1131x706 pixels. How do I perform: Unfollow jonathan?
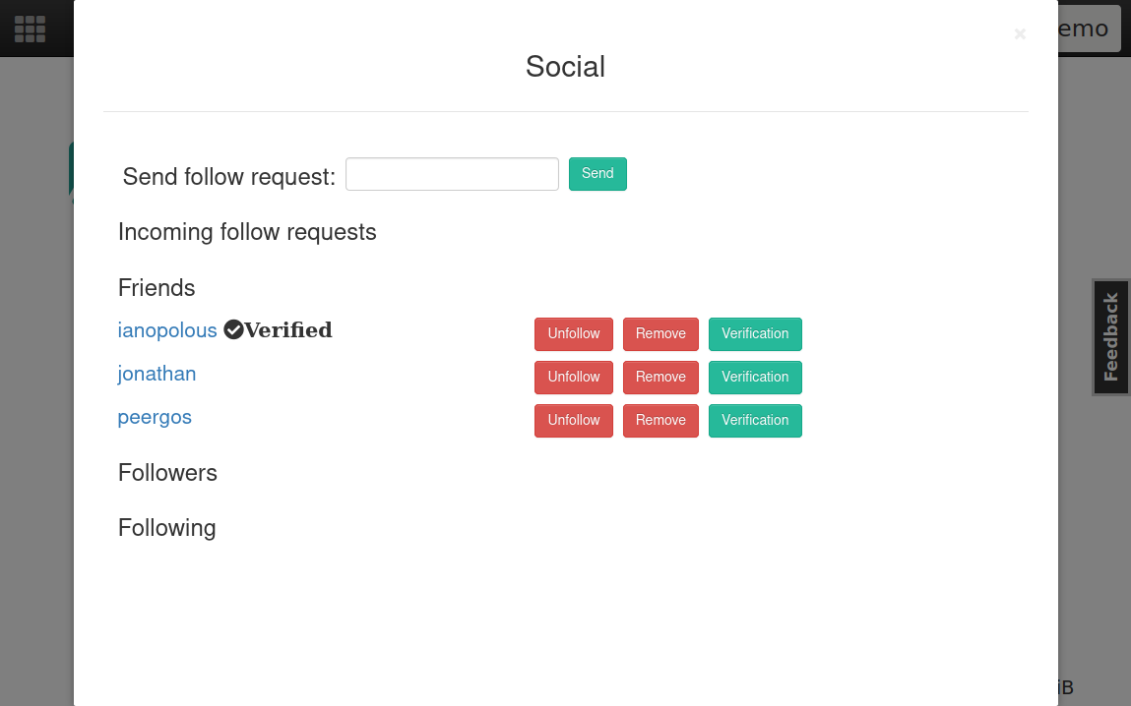tap(574, 378)
